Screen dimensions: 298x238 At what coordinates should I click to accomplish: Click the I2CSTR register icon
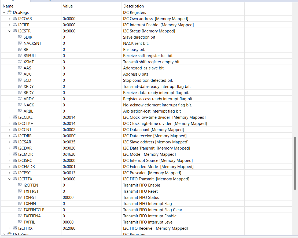coord(15,31)
